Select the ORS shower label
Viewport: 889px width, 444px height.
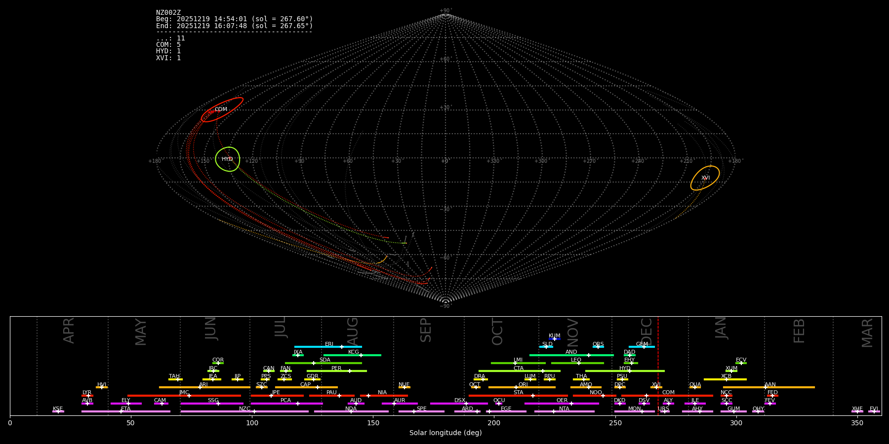pos(598,344)
